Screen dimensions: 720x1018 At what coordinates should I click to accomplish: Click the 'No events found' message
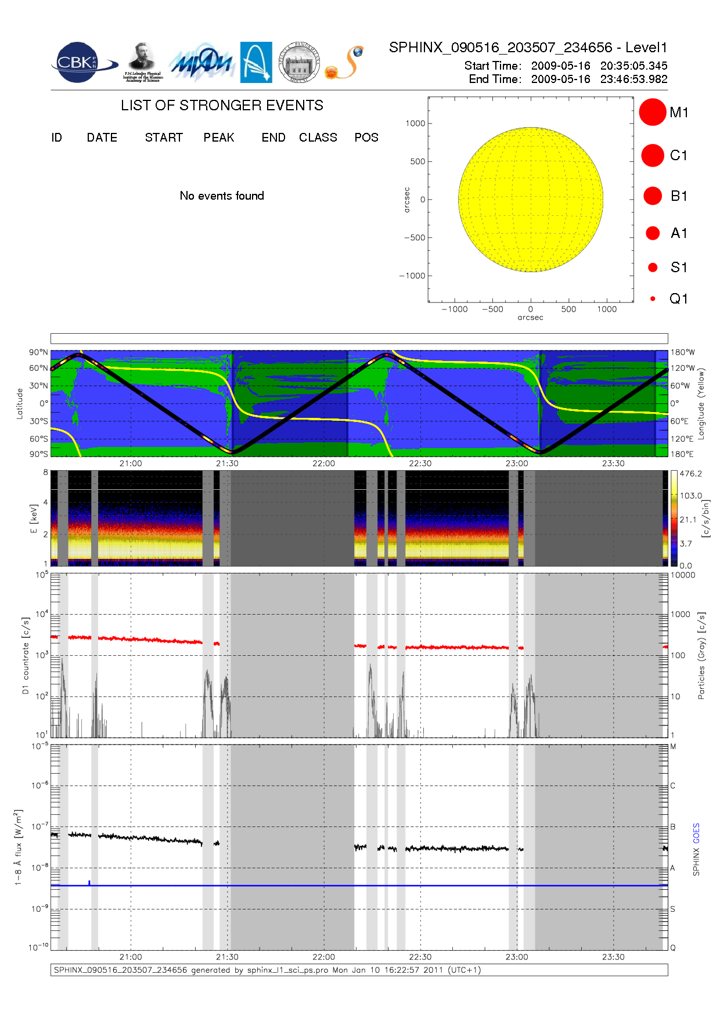pyautogui.click(x=222, y=196)
